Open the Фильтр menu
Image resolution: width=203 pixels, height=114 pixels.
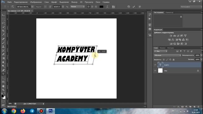coord(74,2)
